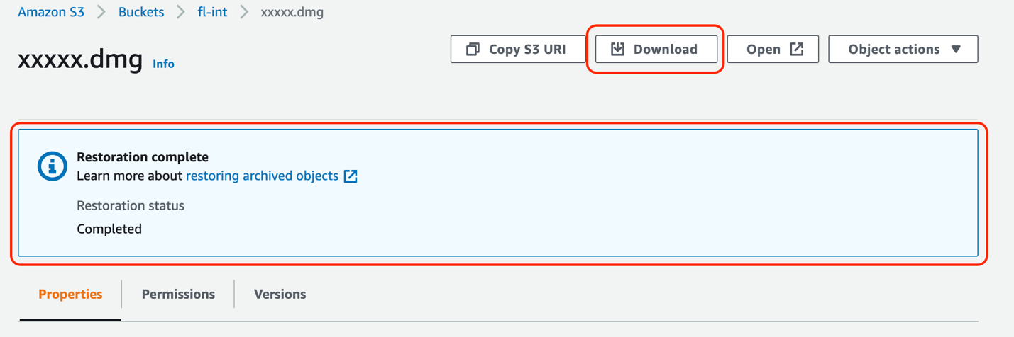
Task: Expand the Object actions dropdown
Action: coord(903,50)
